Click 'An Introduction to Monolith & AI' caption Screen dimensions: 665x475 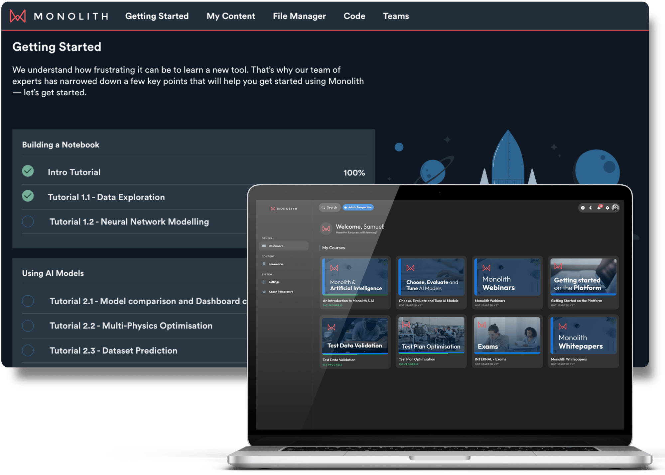(x=348, y=301)
